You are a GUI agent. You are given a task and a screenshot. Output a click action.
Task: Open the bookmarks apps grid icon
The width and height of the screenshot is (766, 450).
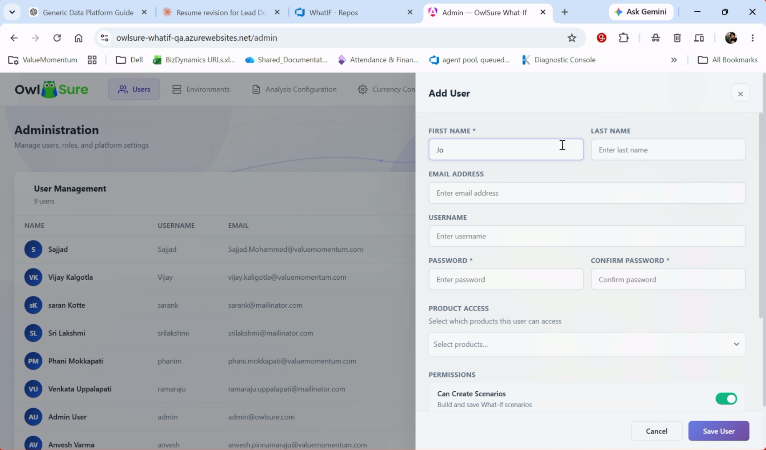92,60
